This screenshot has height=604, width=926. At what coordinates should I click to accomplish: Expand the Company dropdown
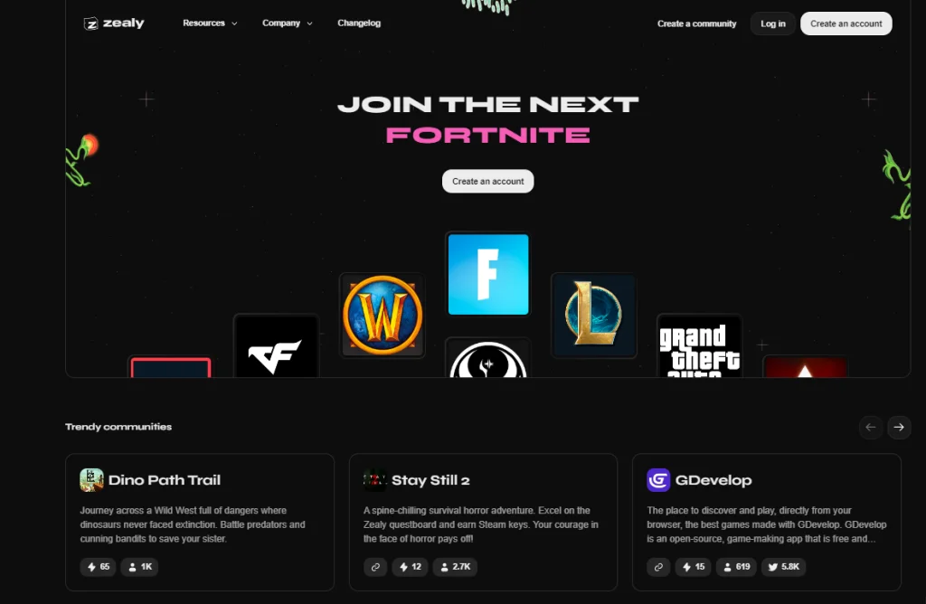tap(287, 23)
